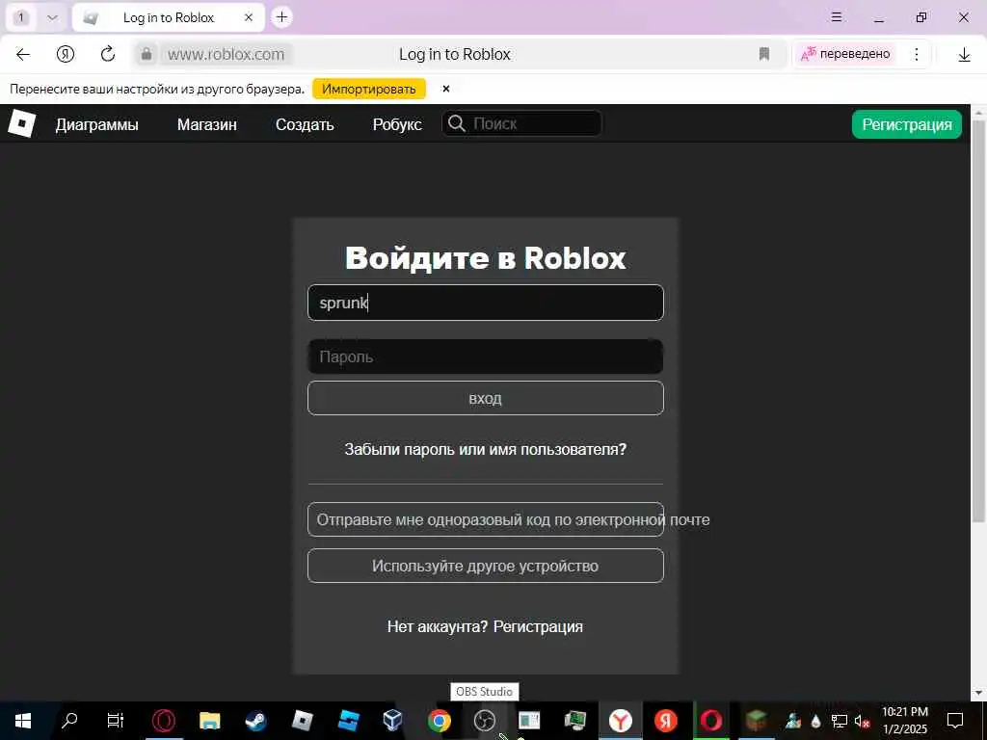Open the Создать menu item

(305, 124)
